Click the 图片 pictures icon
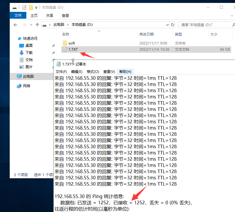 (x=22, y=67)
